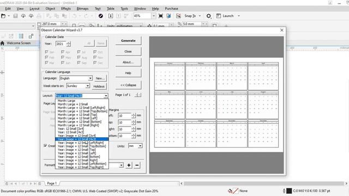Click the Close button in wizard
Viewport: 349px width, 196px height.
(x=128, y=51)
